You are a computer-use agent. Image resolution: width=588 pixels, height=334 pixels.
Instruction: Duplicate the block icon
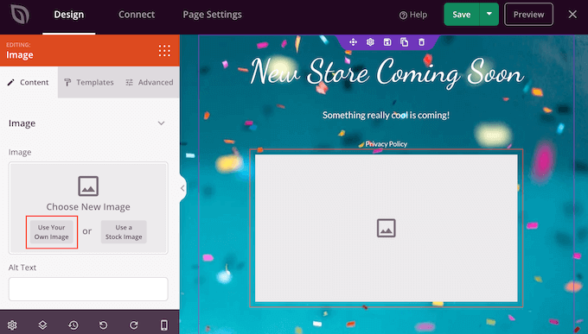(x=405, y=42)
